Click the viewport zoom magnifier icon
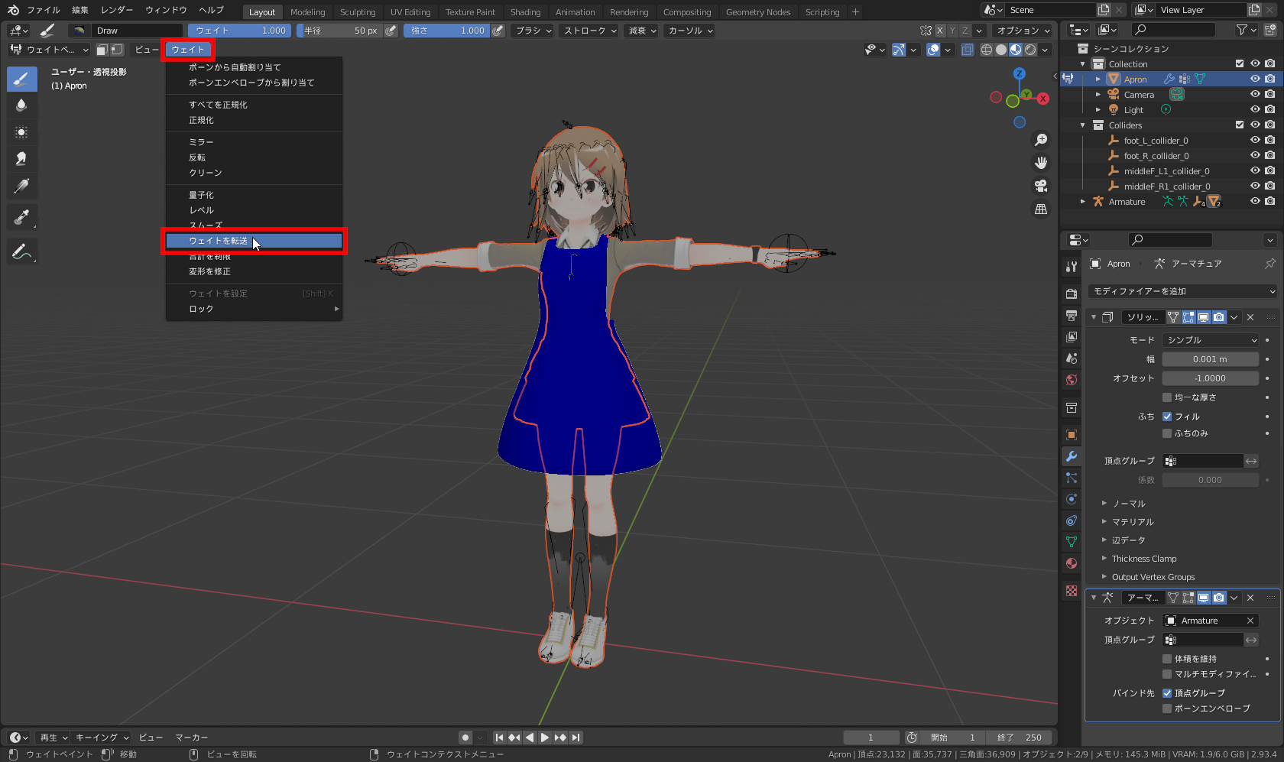This screenshot has width=1284, height=762. tap(1040, 140)
